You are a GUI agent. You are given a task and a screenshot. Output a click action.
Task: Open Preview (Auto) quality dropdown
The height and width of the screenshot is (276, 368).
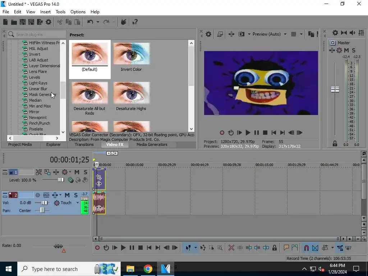click(285, 34)
